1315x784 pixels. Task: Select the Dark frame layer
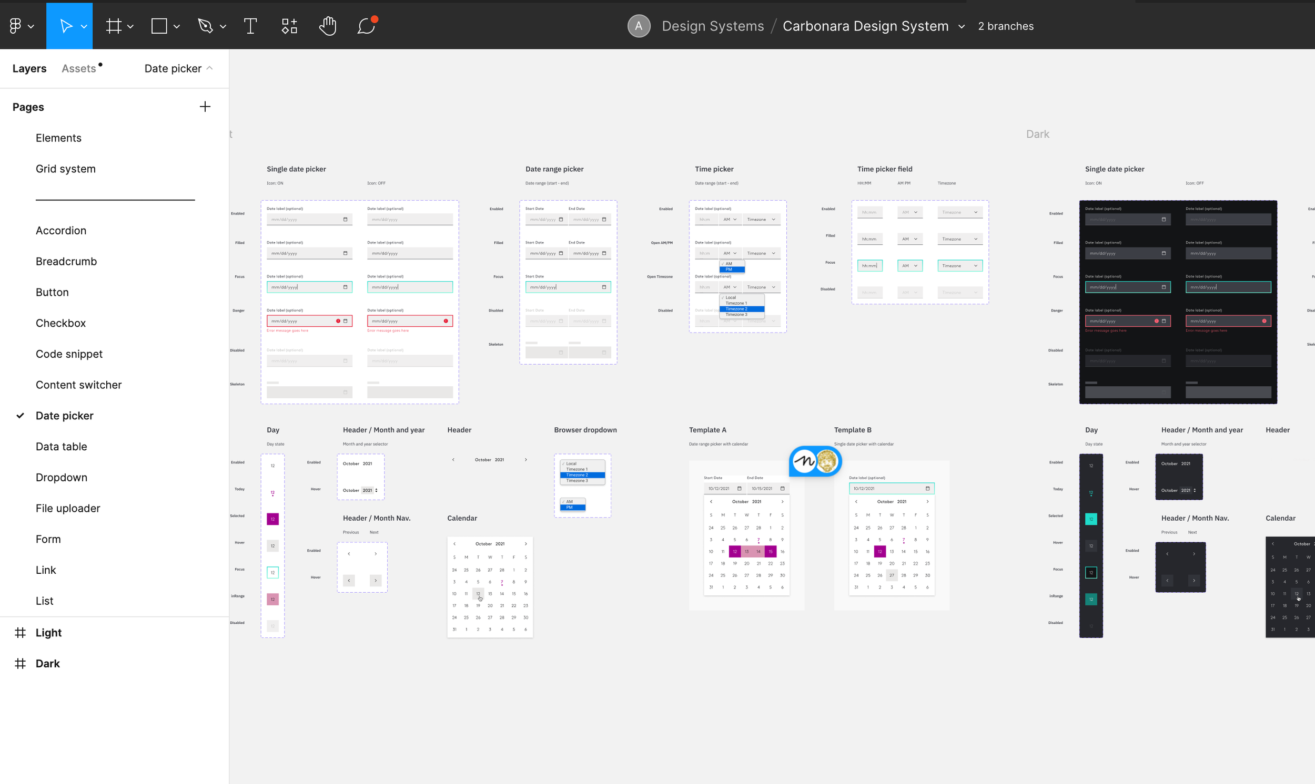click(x=47, y=664)
